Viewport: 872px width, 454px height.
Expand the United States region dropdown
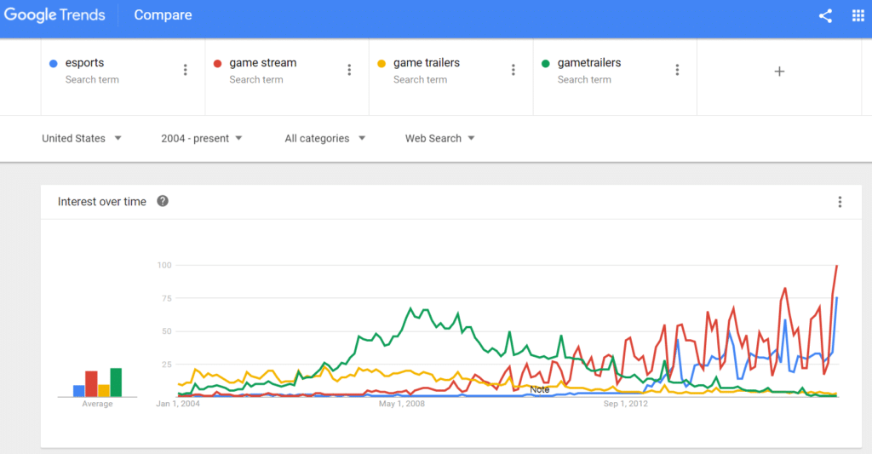(x=82, y=138)
